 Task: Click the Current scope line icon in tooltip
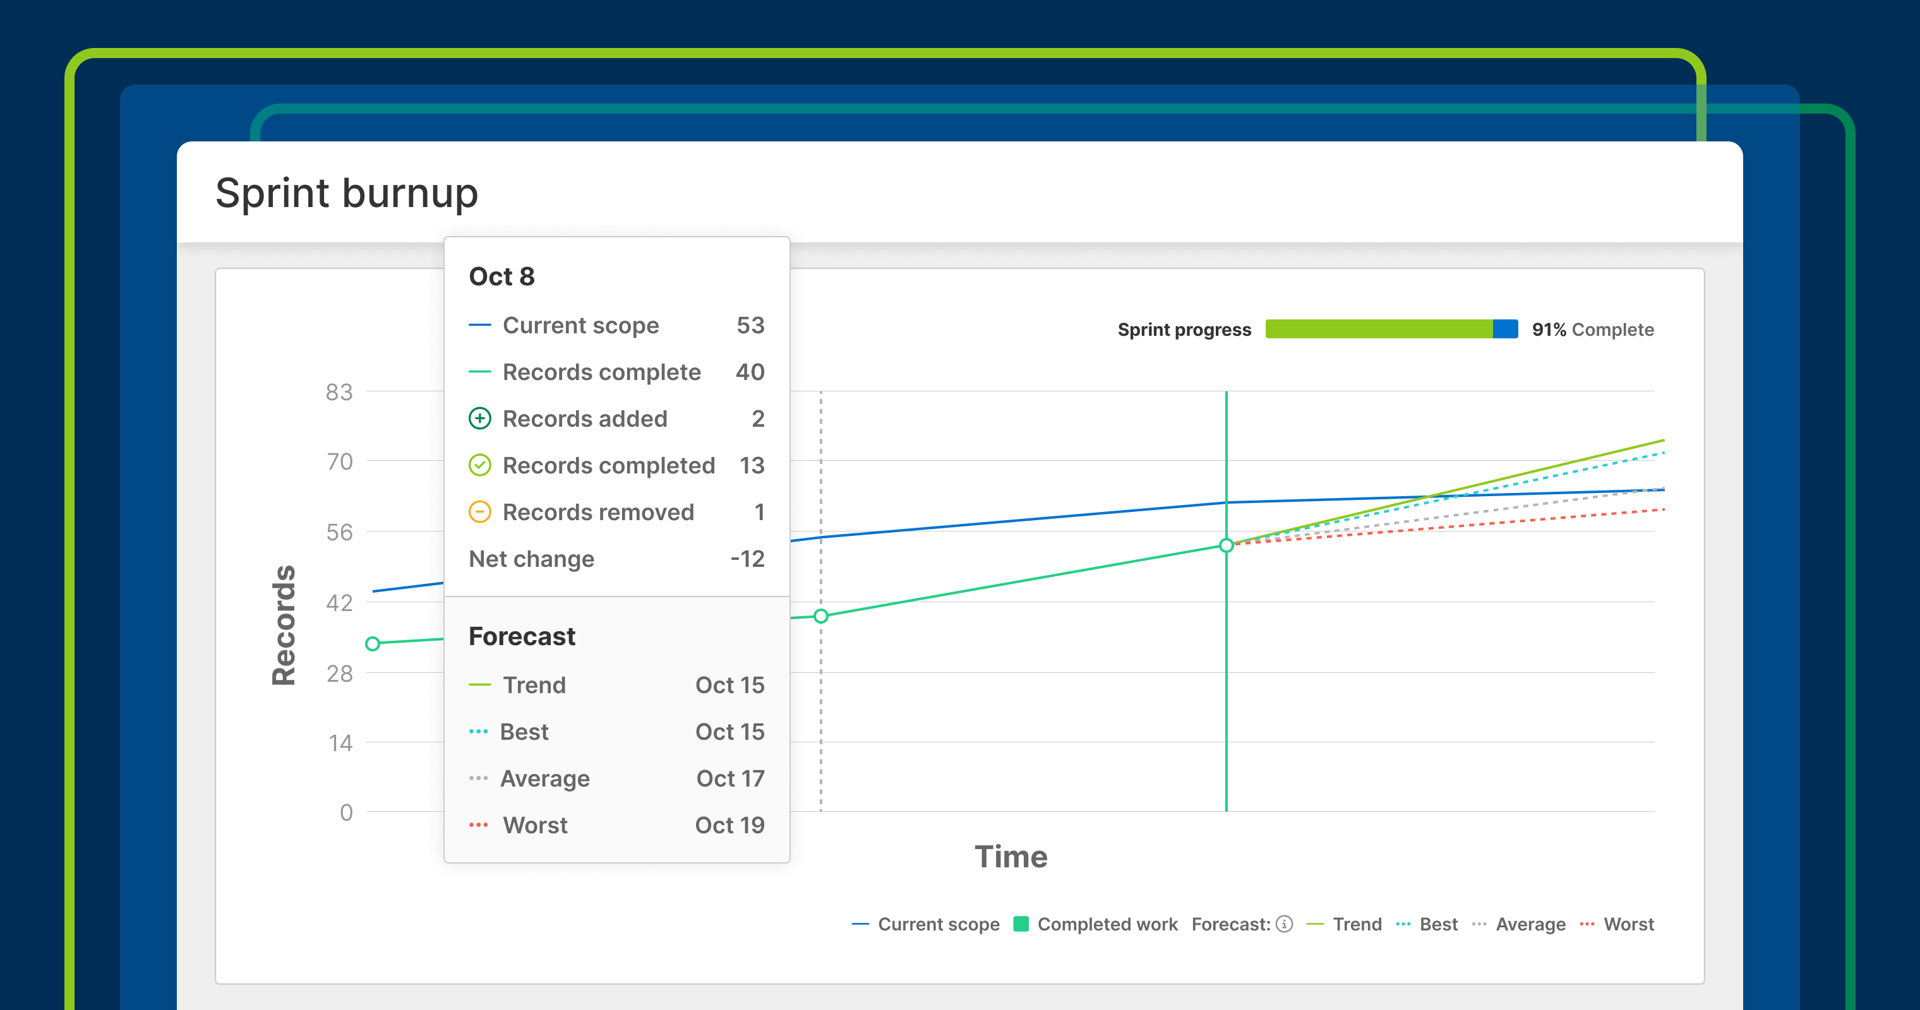[x=479, y=326]
